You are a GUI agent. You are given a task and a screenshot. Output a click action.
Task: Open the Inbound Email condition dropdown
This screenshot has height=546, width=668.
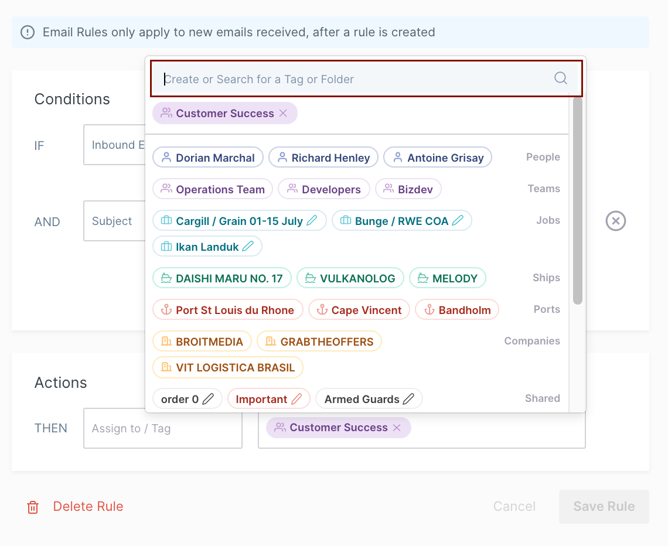tap(115, 145)
